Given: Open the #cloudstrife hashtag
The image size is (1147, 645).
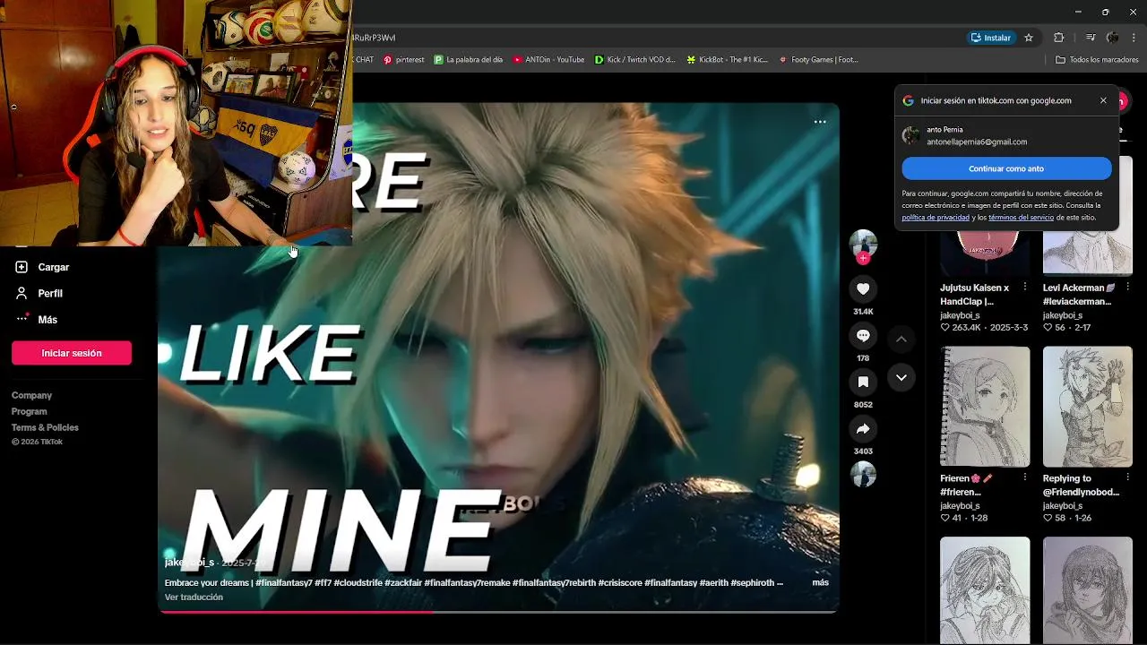Looking at the screenshot, I should [357, 582].
